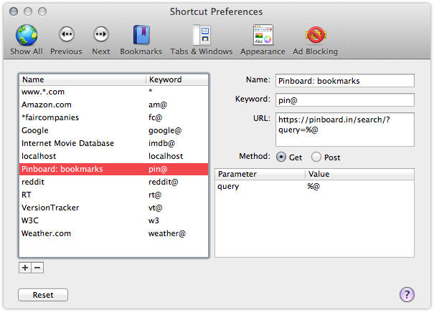Add a new shortcut with plus button
This screenshot has width=434, height=312.
click(25, 268)
